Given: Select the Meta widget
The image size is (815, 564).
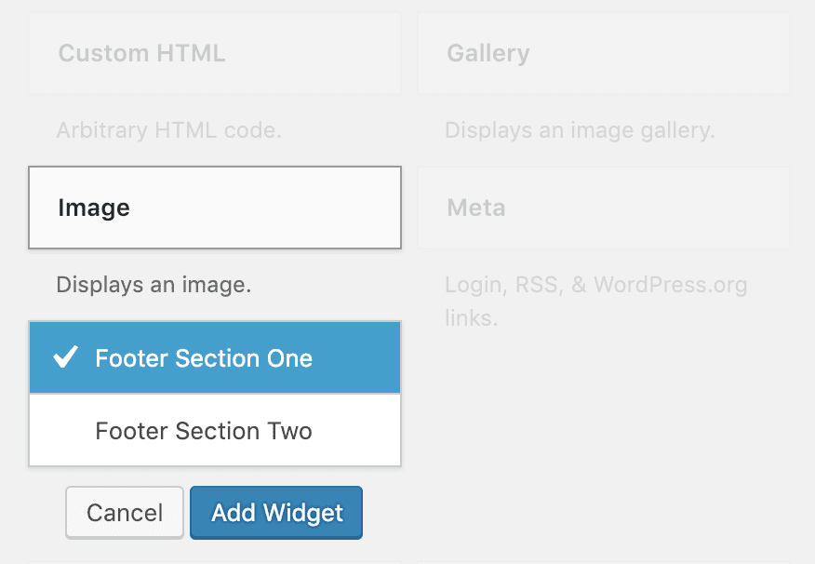Looking at the screenshot, I should [x=475, y=208].
